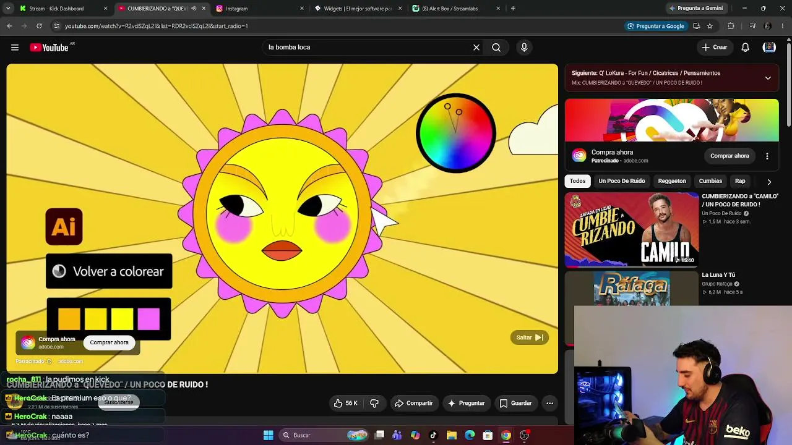Open Microsoft Edge from the taskbar

[470, 435]
